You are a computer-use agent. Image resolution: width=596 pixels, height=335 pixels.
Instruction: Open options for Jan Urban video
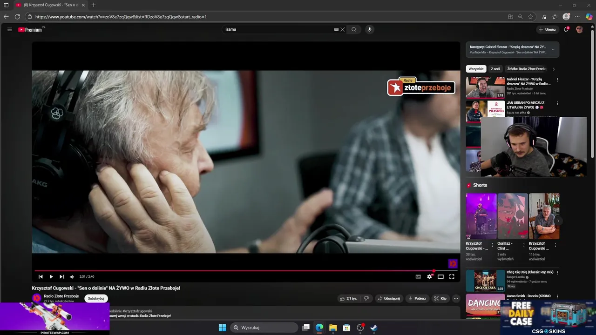[557, 103]
